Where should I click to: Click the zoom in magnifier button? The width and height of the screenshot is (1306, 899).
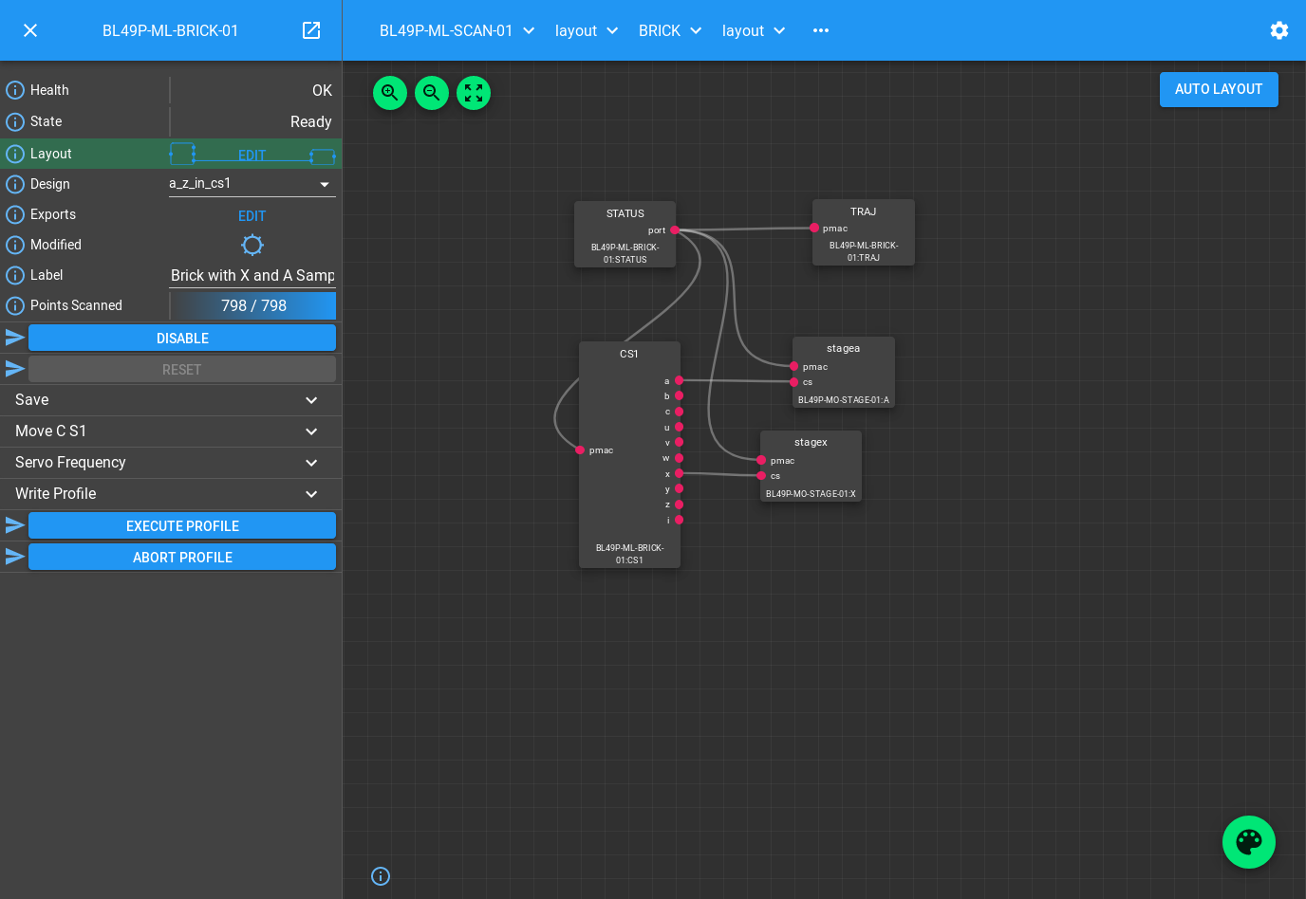point(390,93)
